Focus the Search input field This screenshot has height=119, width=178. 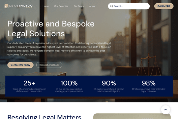coord(129,6)
